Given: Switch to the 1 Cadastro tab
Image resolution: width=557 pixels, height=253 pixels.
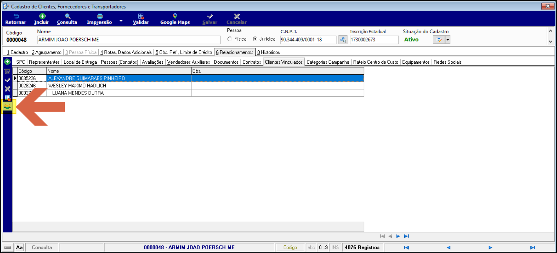Looking at the screenshot, I should click(17, 52).
